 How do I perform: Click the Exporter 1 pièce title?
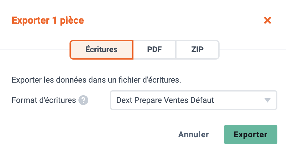coord(48,20)
